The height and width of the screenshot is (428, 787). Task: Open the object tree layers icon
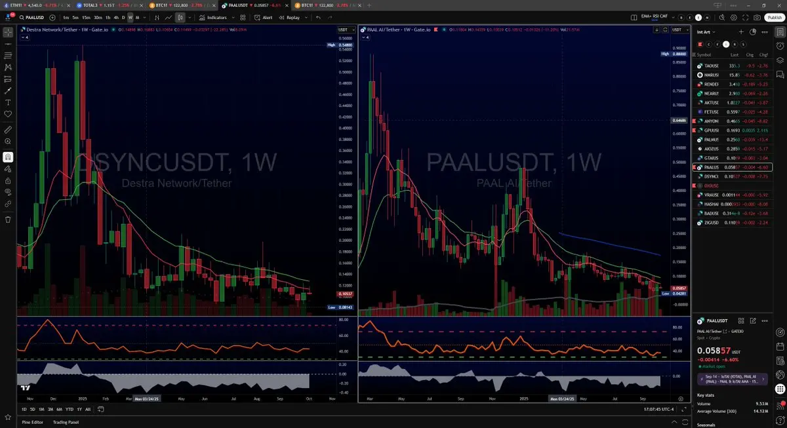point(780,60)
